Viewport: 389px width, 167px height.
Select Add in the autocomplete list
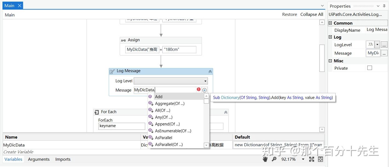[x=159, y=96]
